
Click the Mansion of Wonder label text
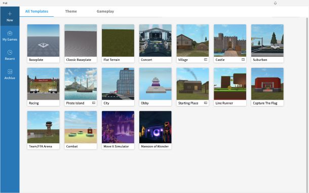154,146
